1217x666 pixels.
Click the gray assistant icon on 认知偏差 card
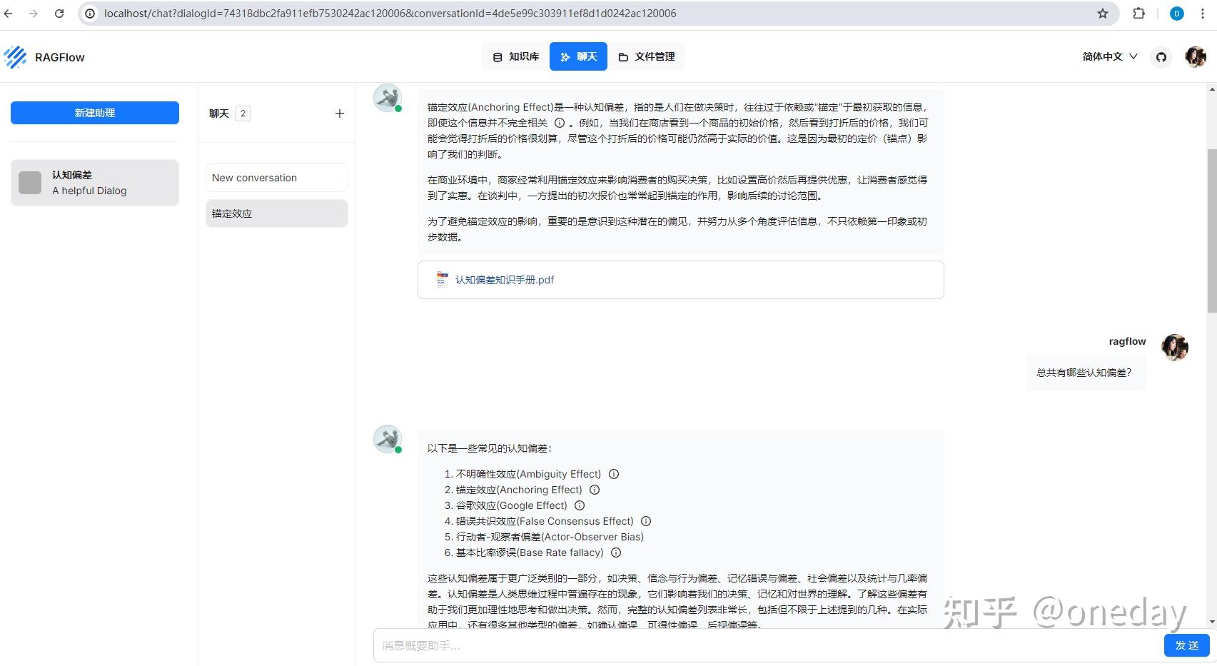point(29,183)
